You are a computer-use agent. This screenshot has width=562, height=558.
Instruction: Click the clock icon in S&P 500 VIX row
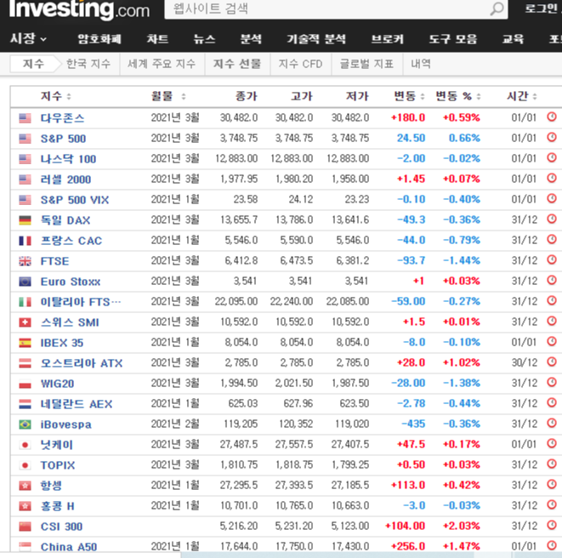pos(552,199)
